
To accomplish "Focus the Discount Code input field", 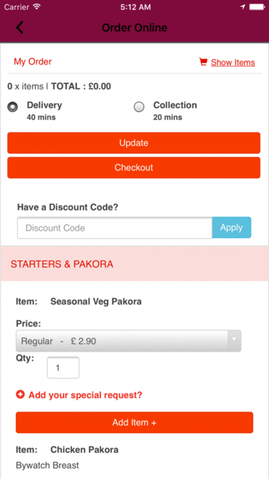I will click(115, 228).
